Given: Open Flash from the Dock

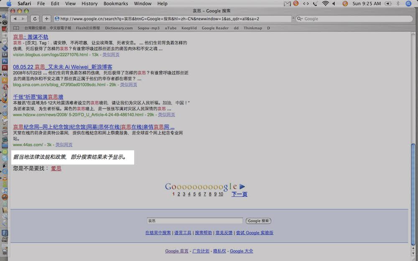Looking at the screenshot, I should (5, 68).
